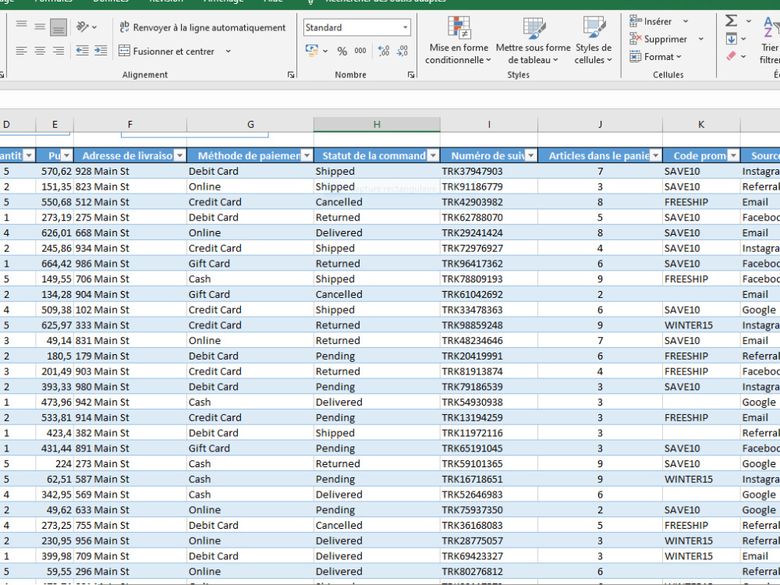Click the Clear eraser icon
This screenshot has width=780, height=585.
[731, 55]
